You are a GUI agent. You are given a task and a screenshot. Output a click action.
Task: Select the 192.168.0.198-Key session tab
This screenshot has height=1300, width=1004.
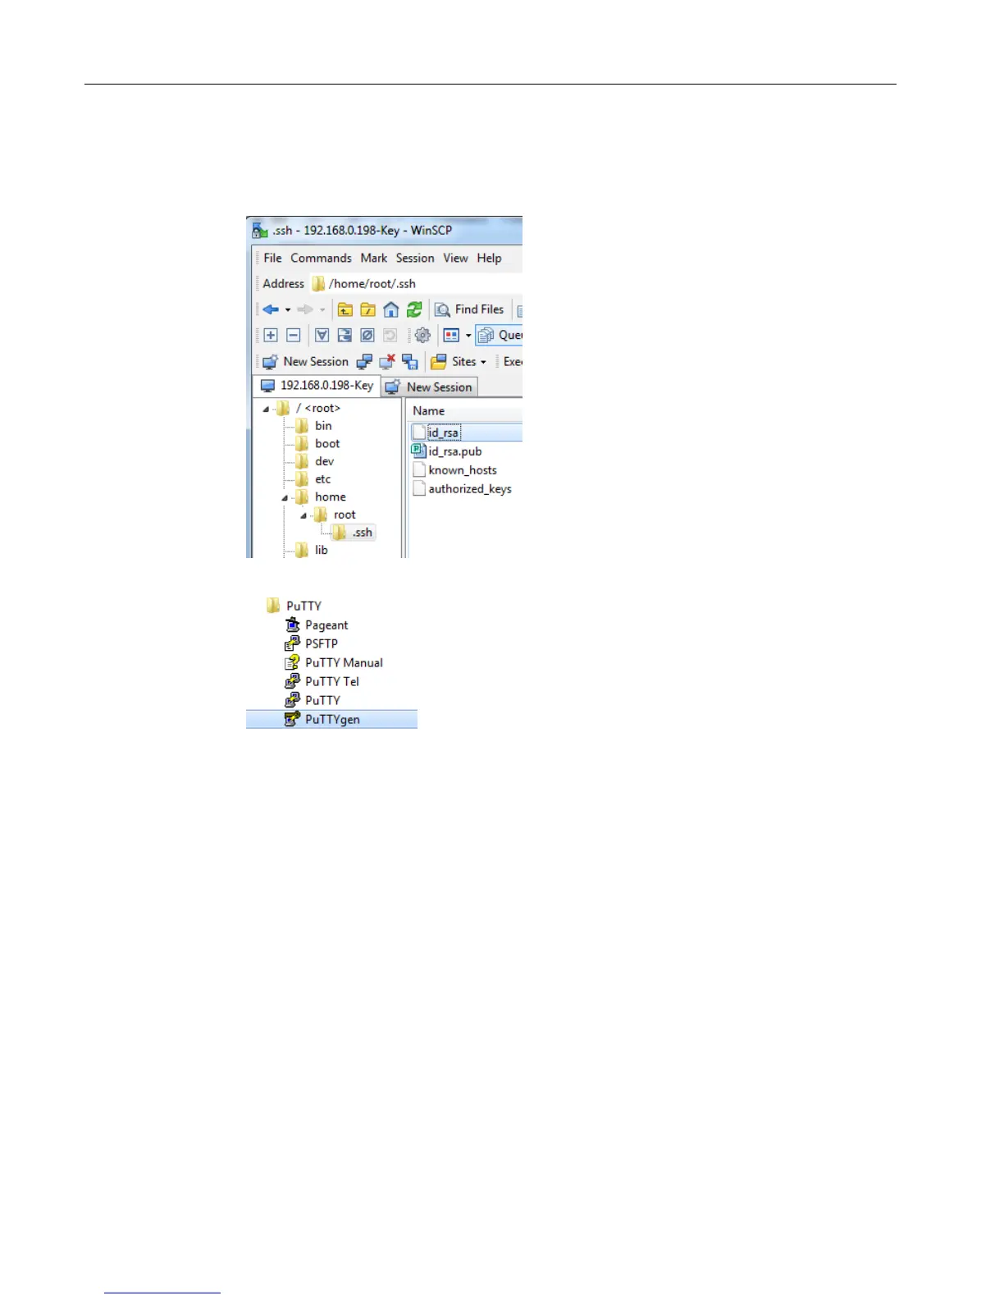coord(317,385)
